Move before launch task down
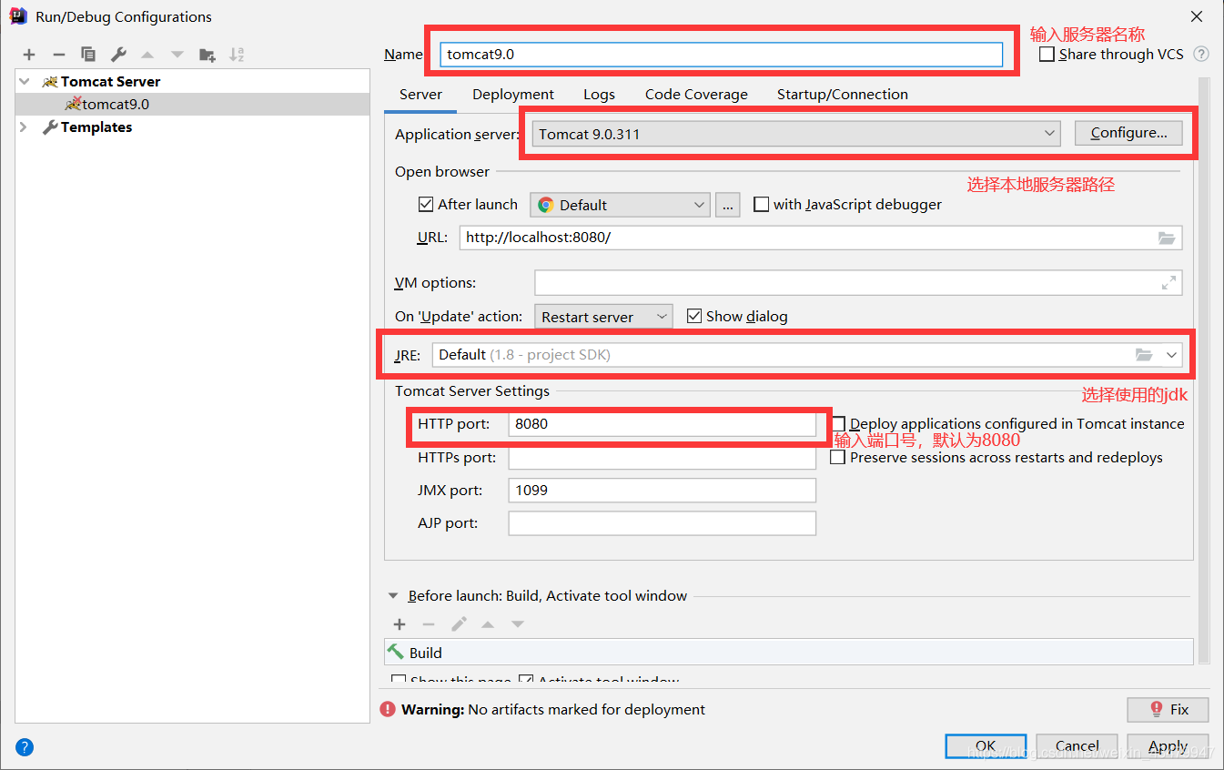The height and width of the screenshot is (770, 1224). (x=518, y=624)
